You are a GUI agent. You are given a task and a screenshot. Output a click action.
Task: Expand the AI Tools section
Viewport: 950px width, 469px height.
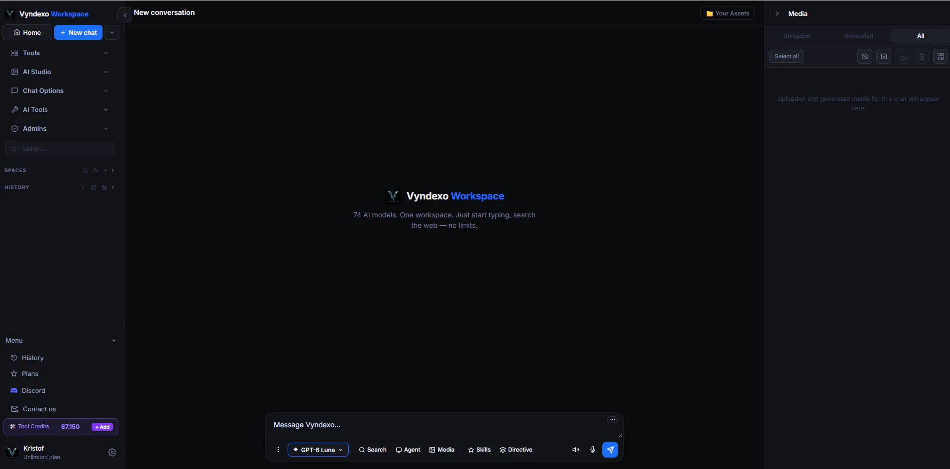click(60, 109)
